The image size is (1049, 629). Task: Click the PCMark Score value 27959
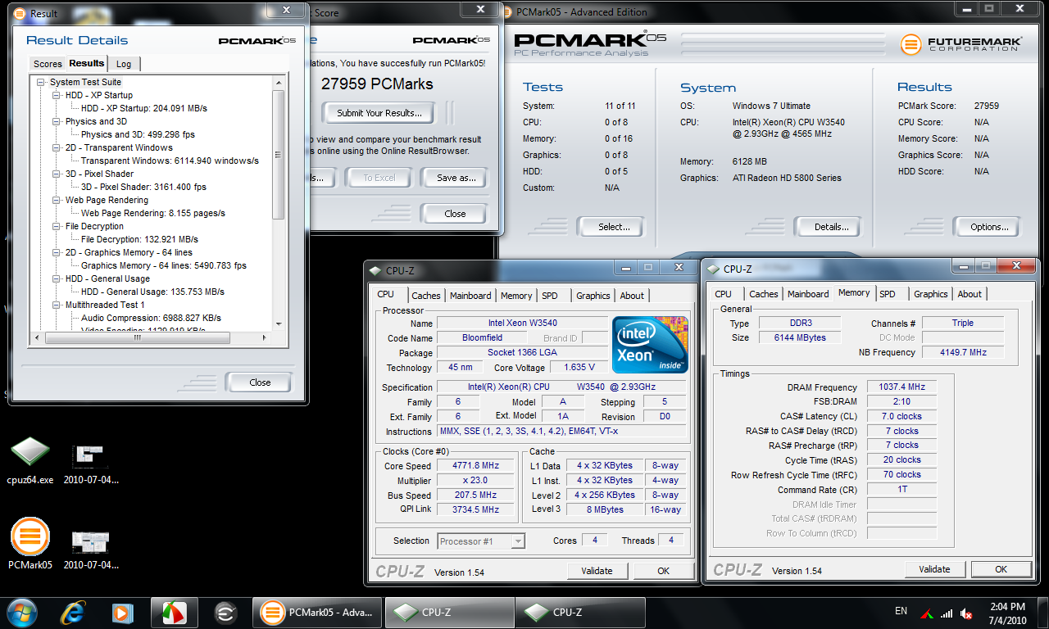tap(986, 106)
